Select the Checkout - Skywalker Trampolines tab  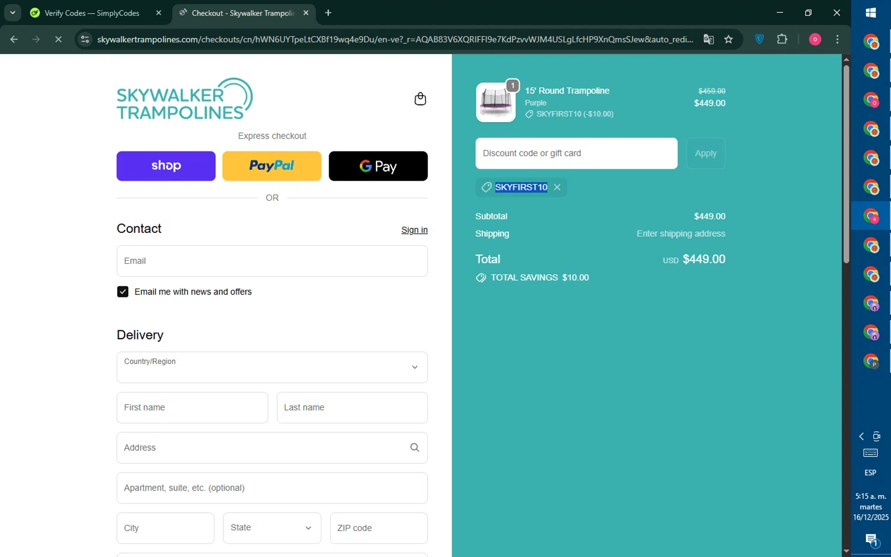tap(244, 13)
